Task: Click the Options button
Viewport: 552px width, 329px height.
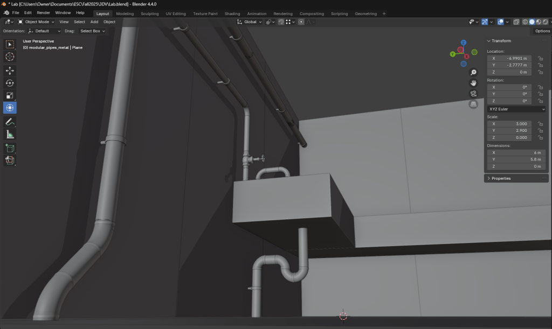Action: (542, 31)
